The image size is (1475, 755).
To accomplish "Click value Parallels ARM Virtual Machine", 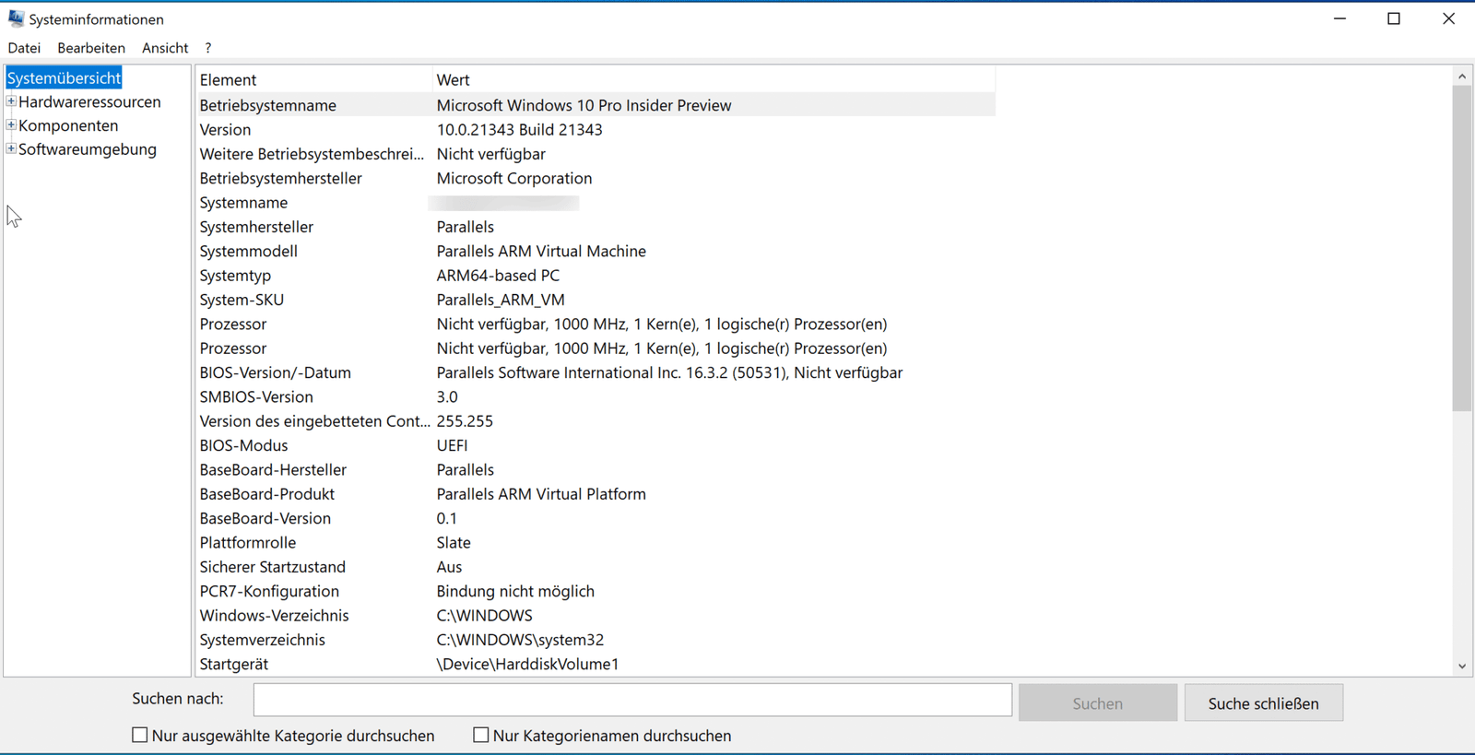I will point(541,251).
